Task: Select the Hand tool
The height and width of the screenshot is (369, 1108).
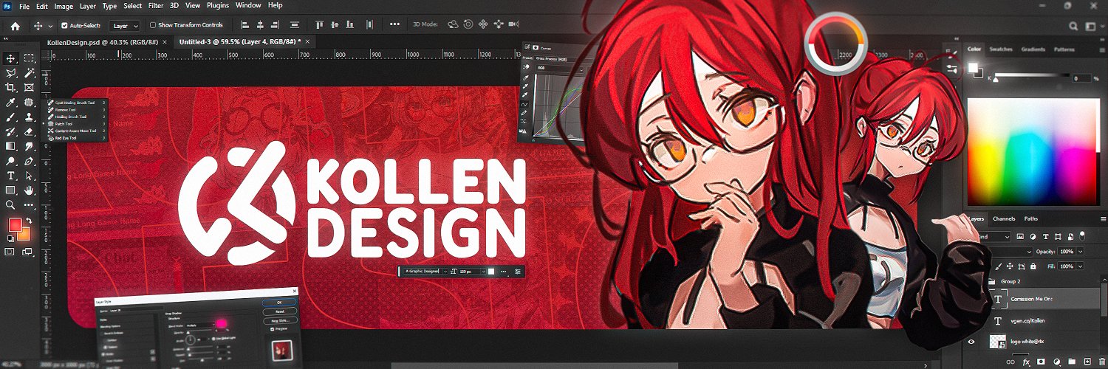Action: [29, 190]
